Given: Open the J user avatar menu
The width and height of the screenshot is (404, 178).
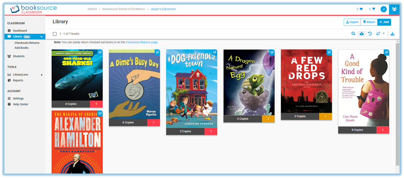Looking at the screenshot, I should (384, 9).
